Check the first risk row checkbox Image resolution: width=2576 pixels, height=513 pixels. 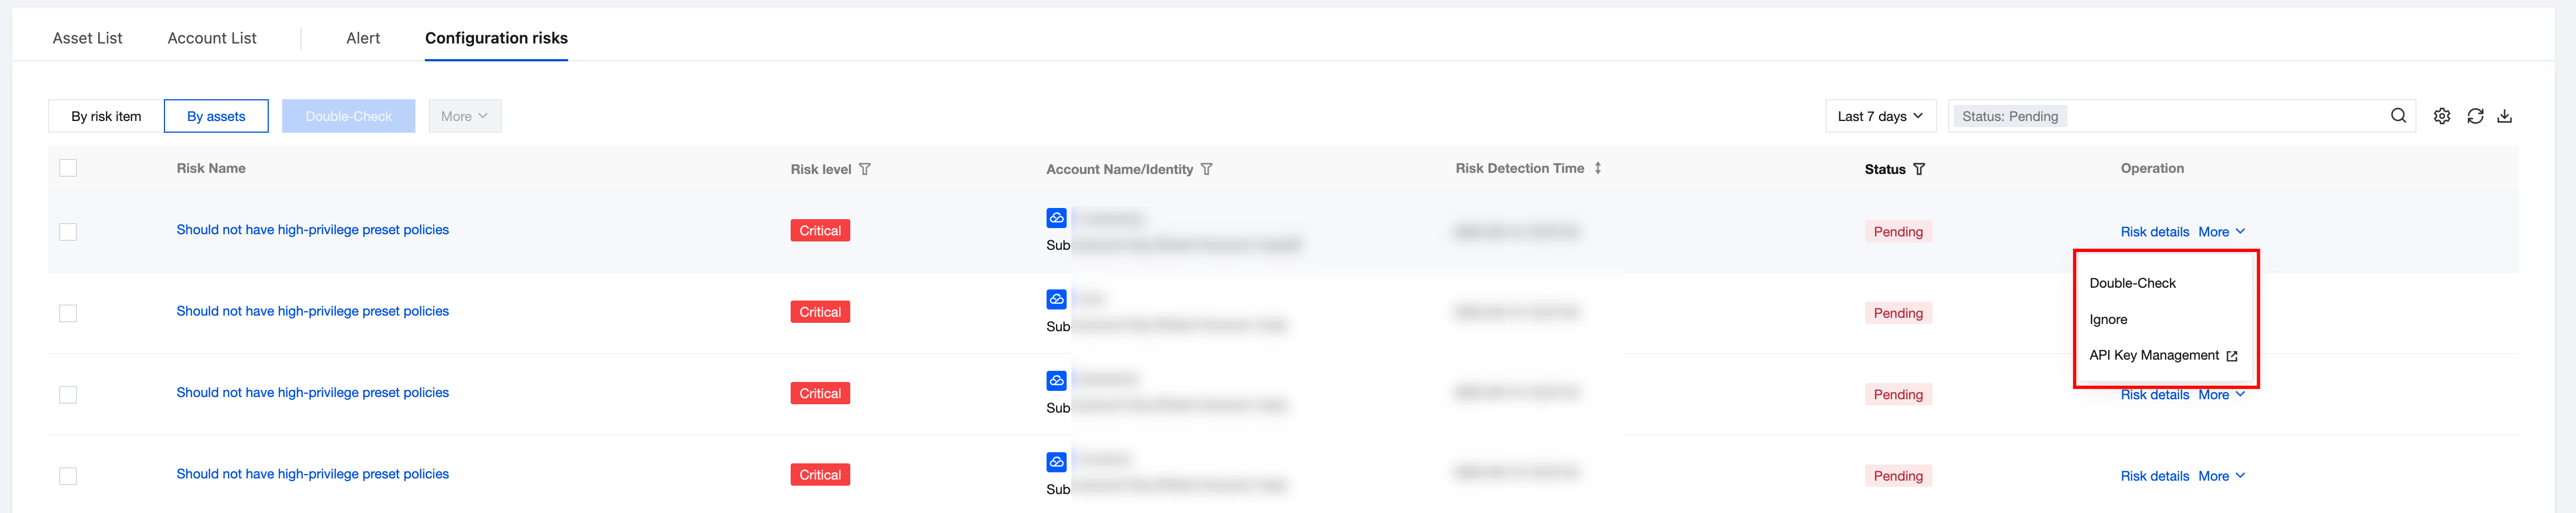coord(68,232)
